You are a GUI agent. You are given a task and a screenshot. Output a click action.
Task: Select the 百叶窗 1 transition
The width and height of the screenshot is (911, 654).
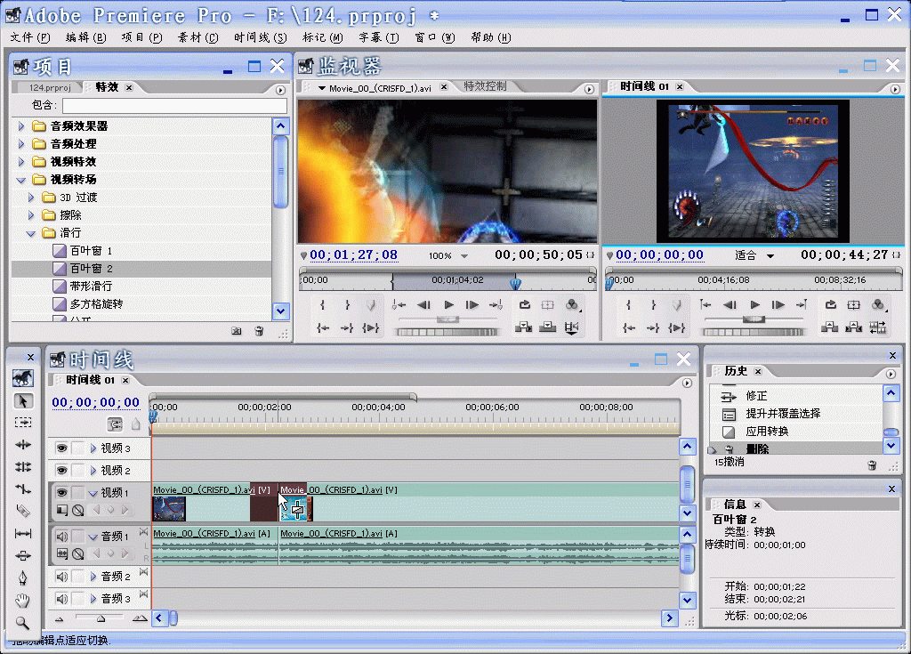point(91,251)
